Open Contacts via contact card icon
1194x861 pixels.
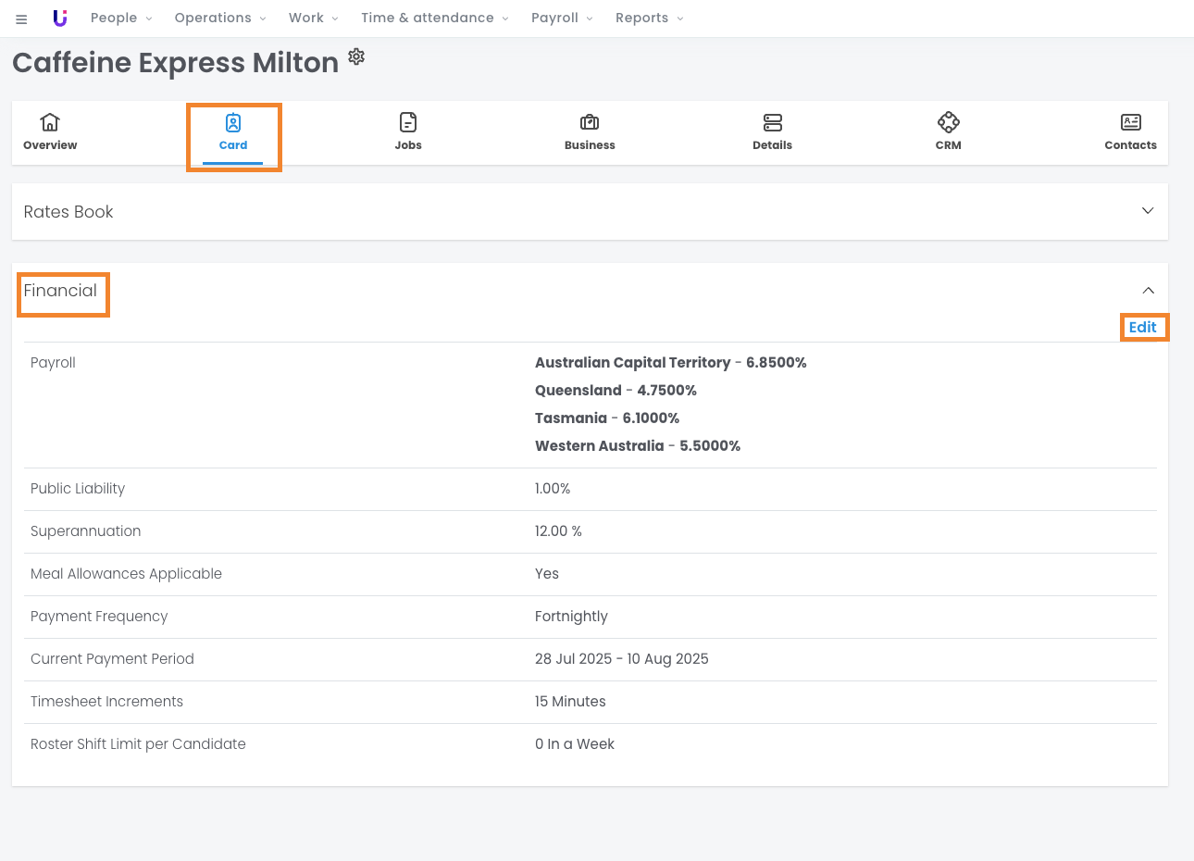point(1131,122)
